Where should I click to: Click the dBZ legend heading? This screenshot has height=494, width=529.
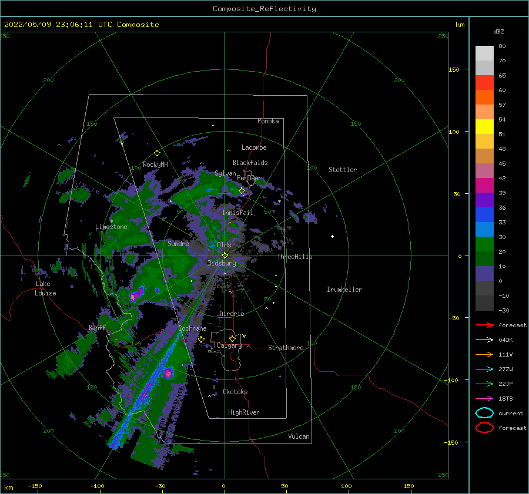coord(498,31)
